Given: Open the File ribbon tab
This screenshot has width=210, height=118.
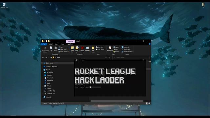Looking at the screenshot, I should click(44, 44).
